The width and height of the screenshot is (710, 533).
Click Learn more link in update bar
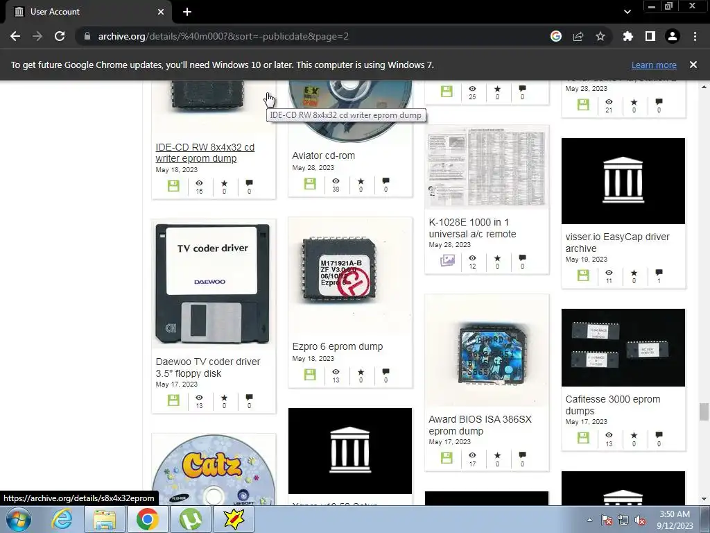point(654,65)
